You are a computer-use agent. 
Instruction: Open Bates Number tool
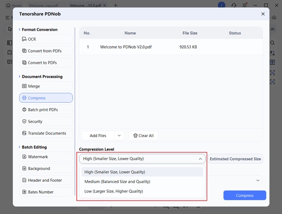click(x=46, y=192)
